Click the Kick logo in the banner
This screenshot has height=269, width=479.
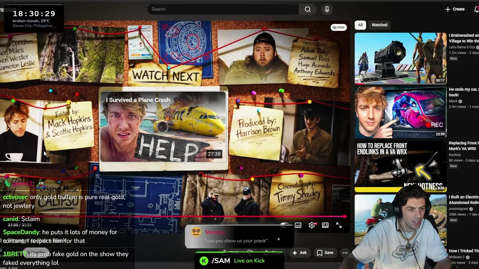(204, 261)
